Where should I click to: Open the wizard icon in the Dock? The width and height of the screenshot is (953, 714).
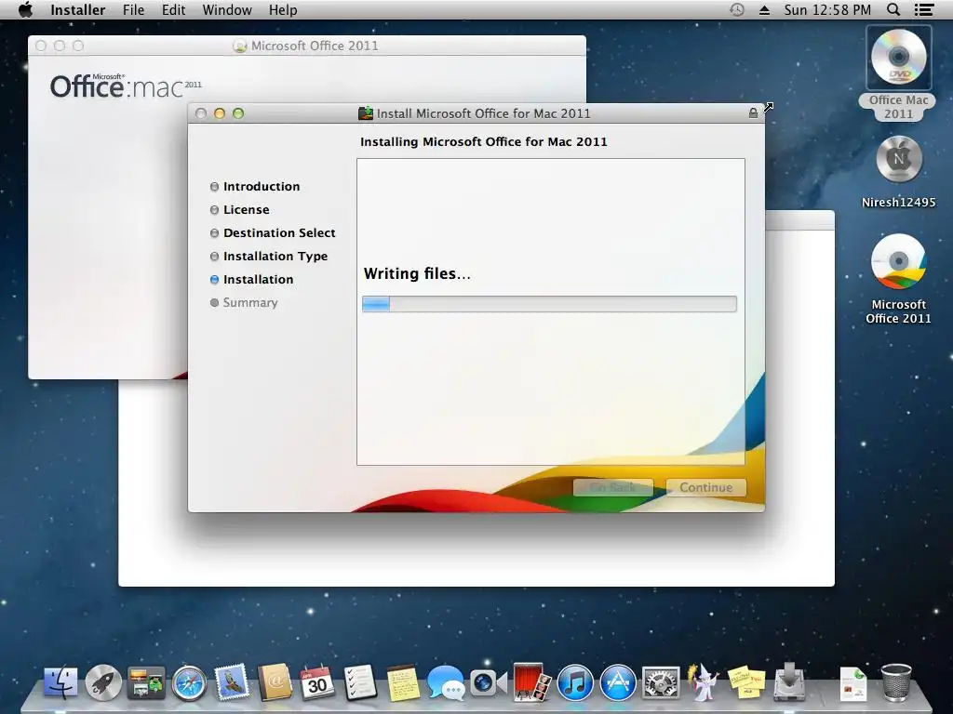(x=704, y=681)
